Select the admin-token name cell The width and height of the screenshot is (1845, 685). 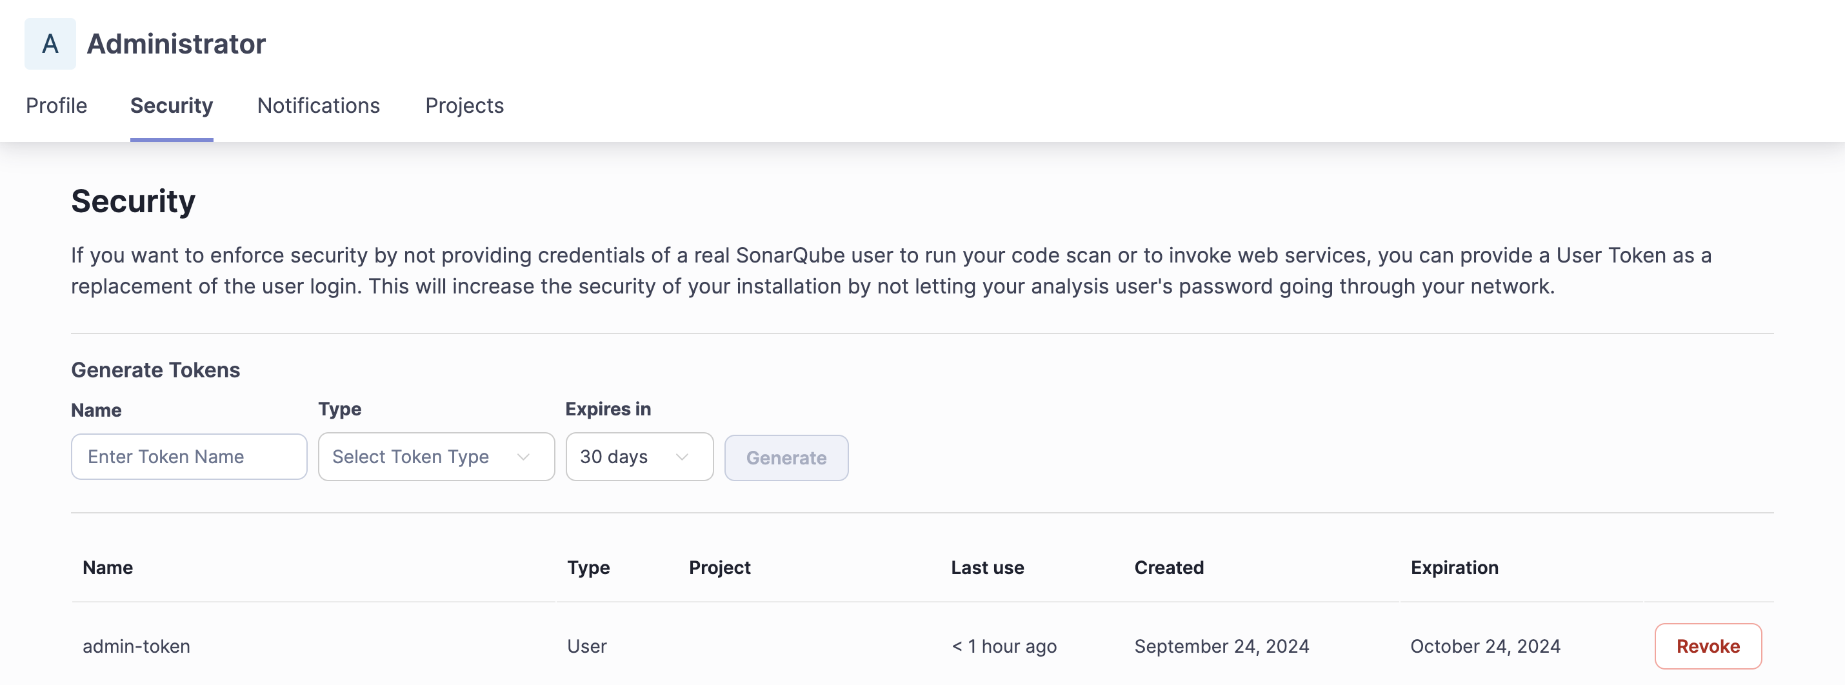pos(136,646)
